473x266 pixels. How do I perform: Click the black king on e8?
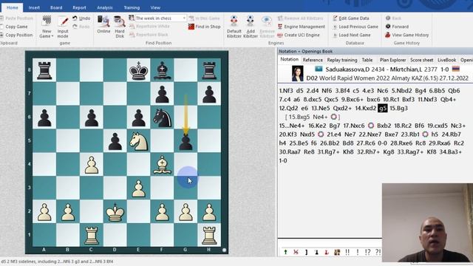138,71
